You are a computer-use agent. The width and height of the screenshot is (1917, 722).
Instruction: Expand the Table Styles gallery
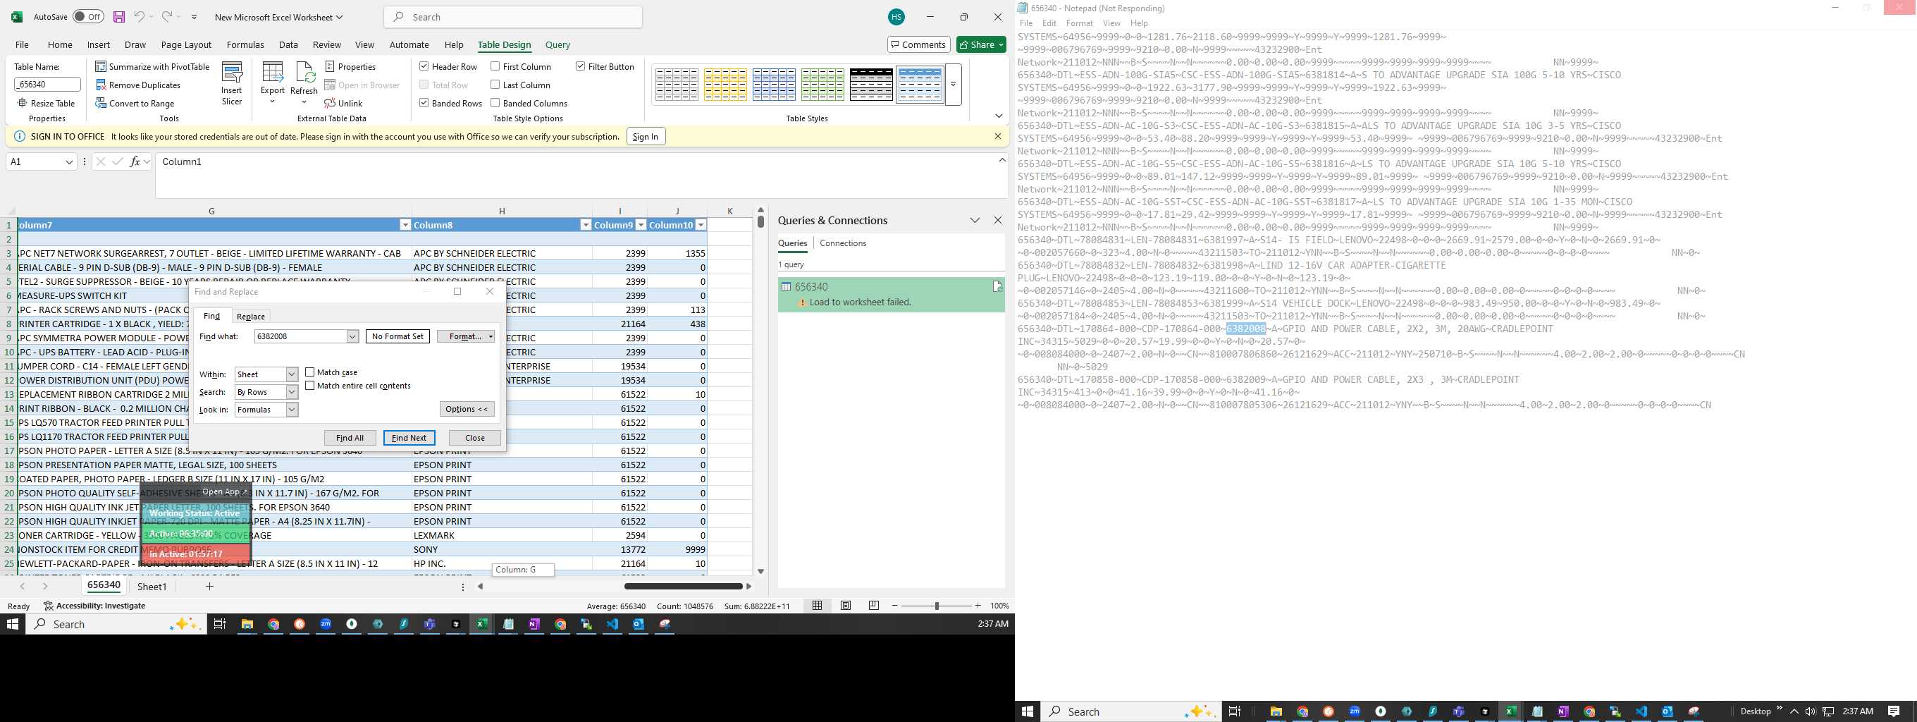(954, 84)
